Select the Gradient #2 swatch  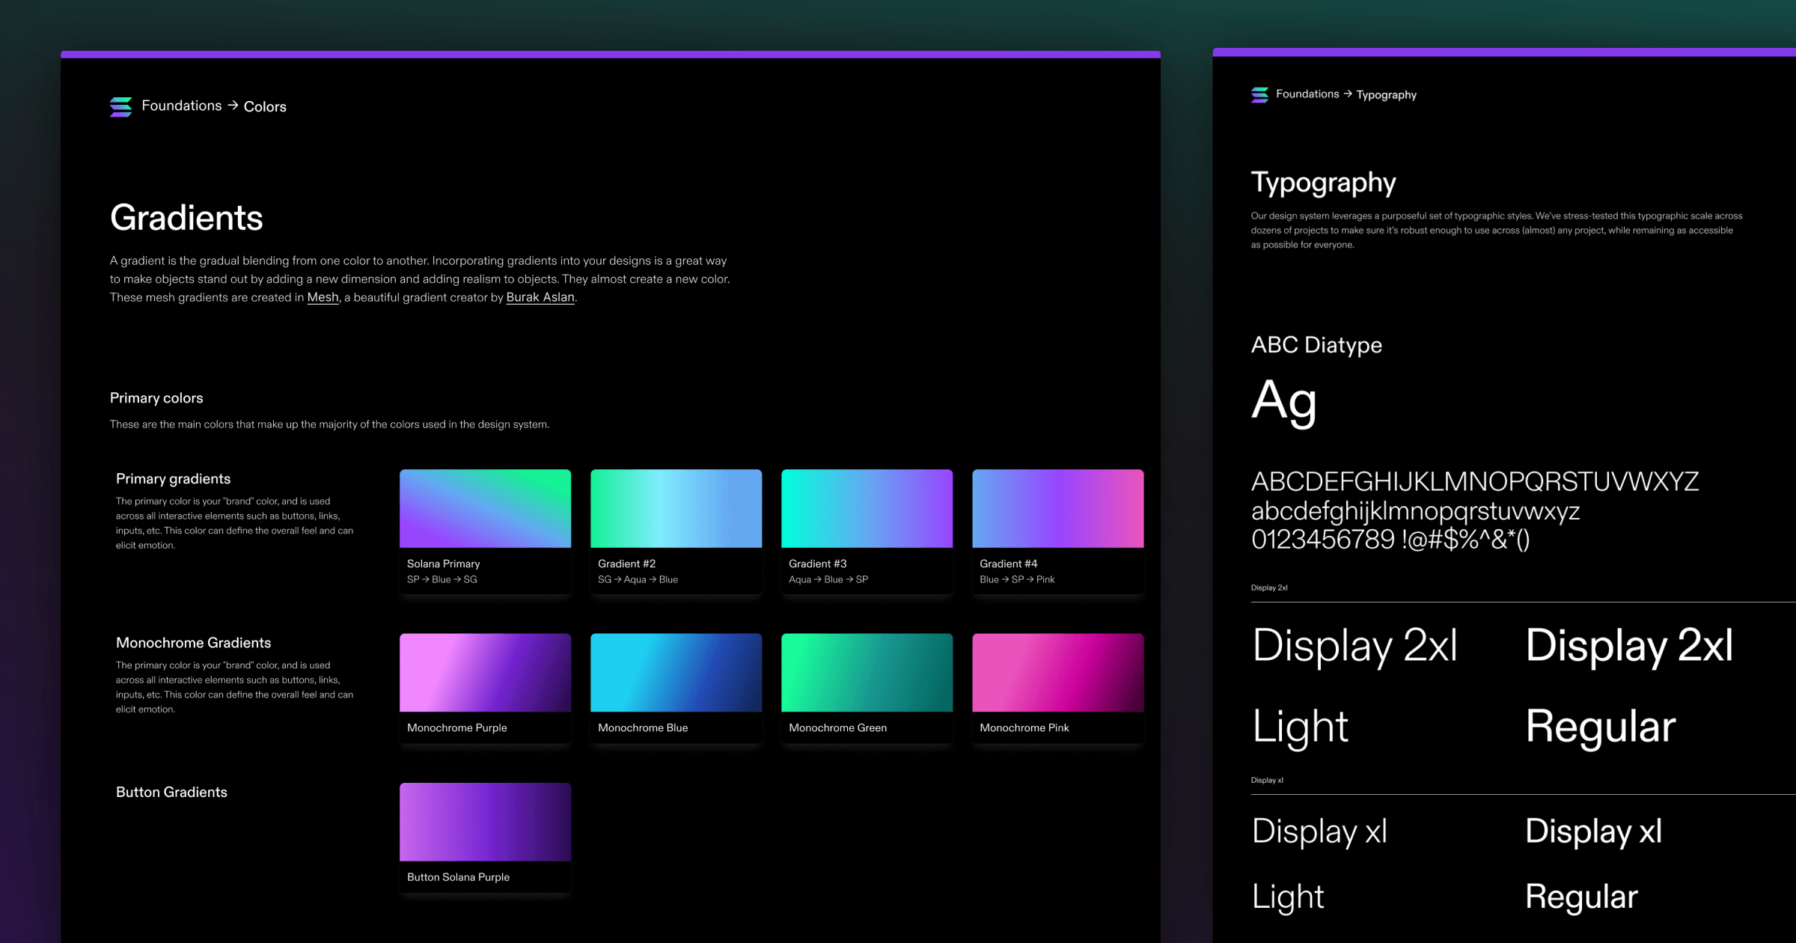point(676,507)
